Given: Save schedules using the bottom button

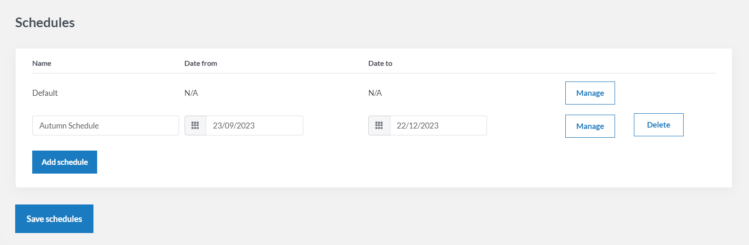Looking at the screenshot, I should click(x=54, y=219).
